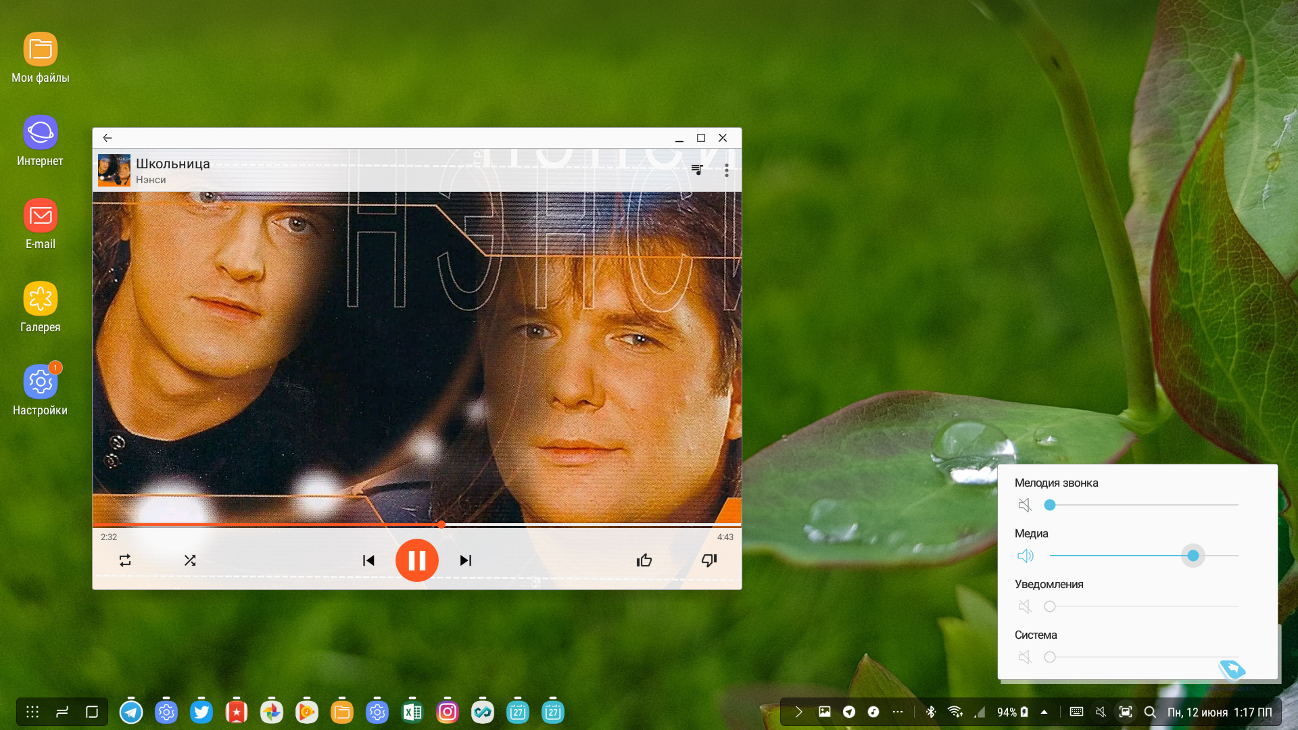Open Twitter from the taskbar
This screenshot has width=1298, height=730.
pyautogui.click(x=201, y=712)
